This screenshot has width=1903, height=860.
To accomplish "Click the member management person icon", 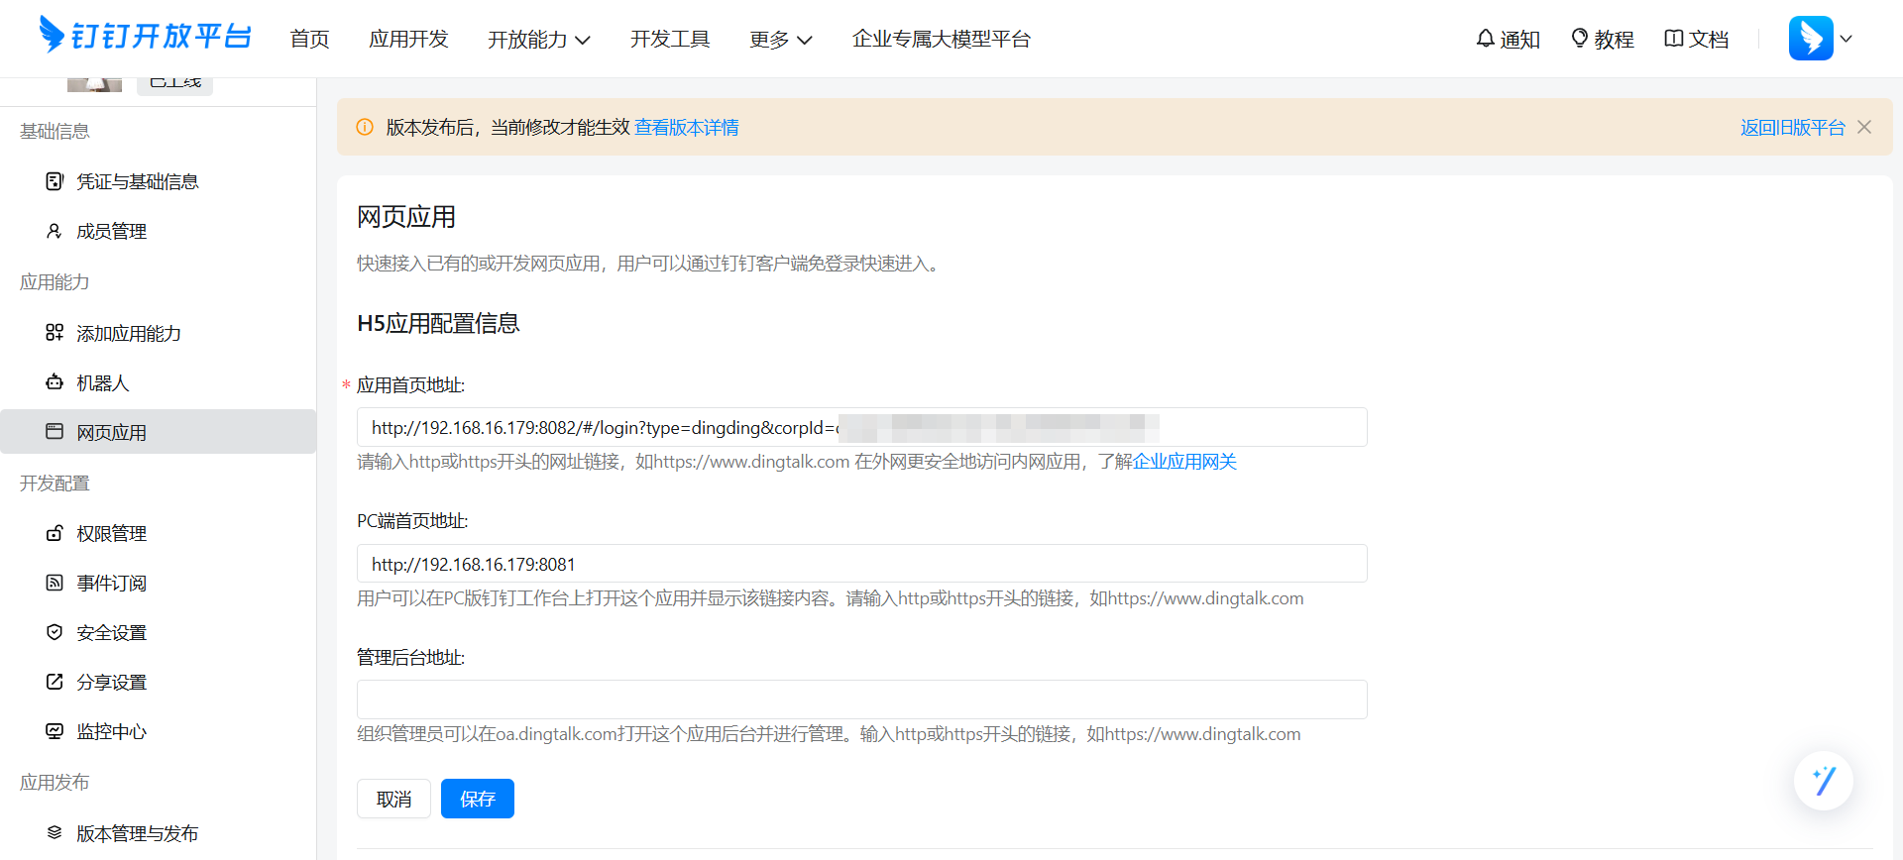I will coord(55,231).
